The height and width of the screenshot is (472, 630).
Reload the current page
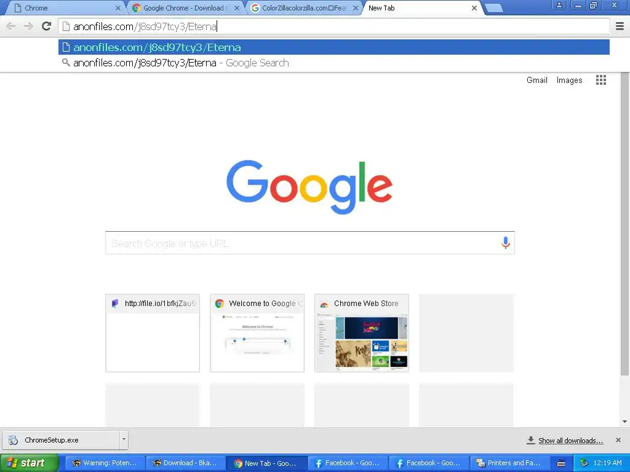[x=47, y=26]
